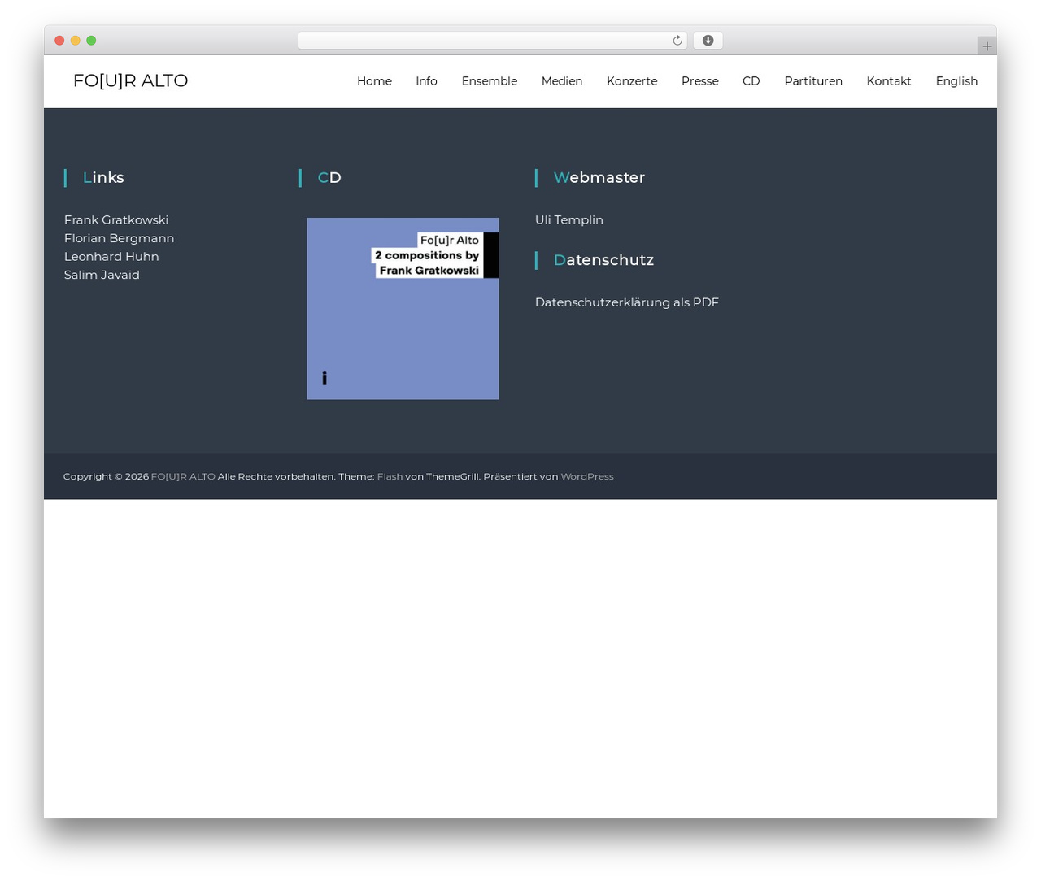The width and height of the screenshot is (1041, 881).
Task: Open the Partituren page
Action: (x=813, y=81)
